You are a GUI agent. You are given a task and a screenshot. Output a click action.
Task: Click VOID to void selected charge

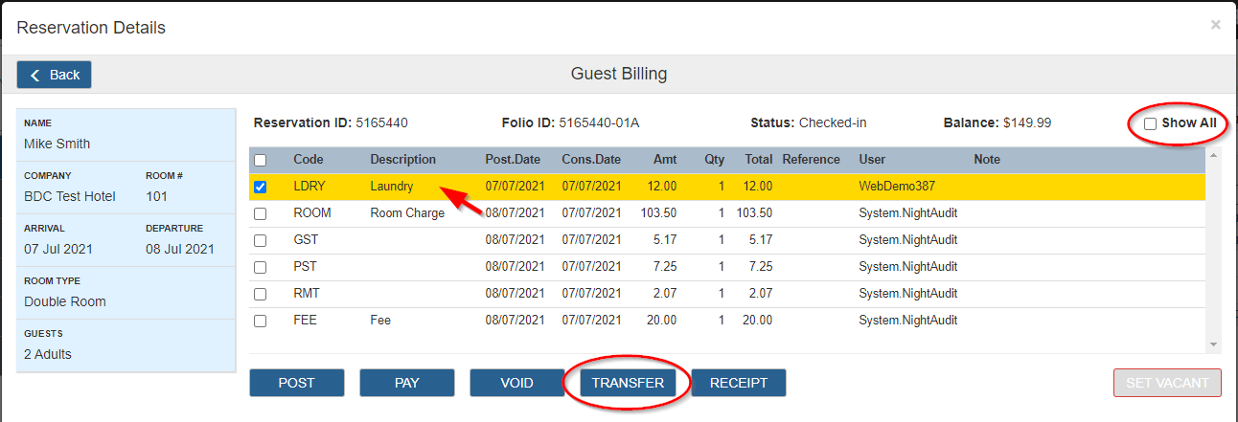(516, 383)
